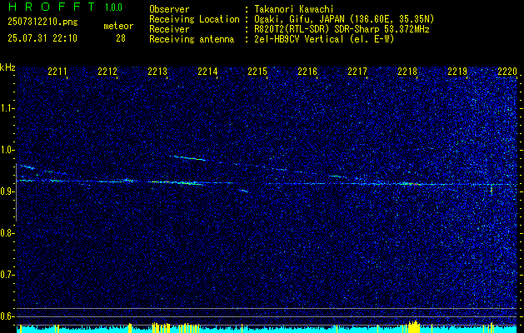Screen dimensions: 524x333
Task: Click the meteor count 28
Action: [x=121, y=38]
